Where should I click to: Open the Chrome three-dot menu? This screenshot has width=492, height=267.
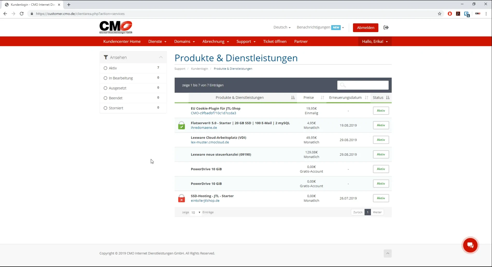point(486,14)
